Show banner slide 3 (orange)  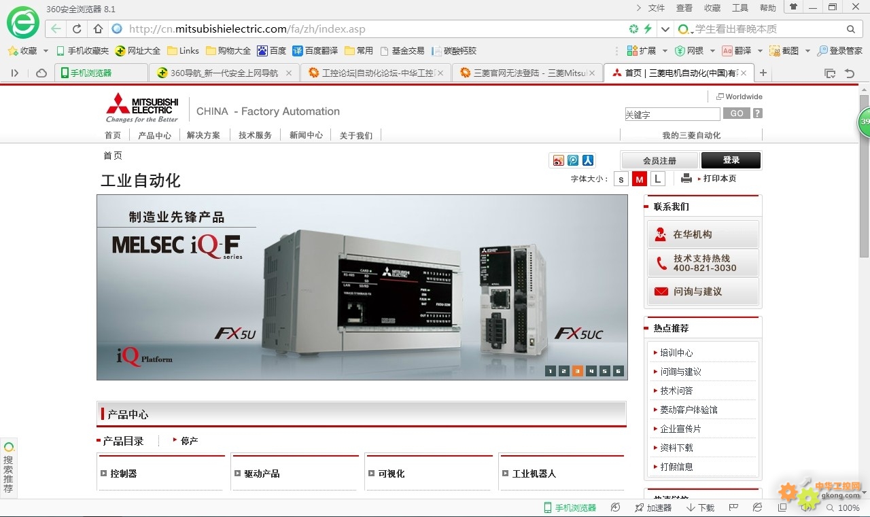(578, 371)
